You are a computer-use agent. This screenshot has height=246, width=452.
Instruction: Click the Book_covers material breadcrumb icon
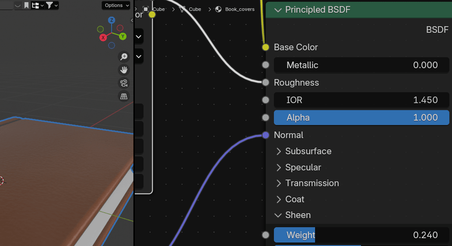218,9
